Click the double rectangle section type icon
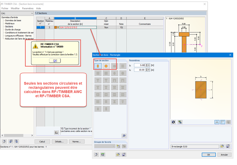 coord(123,66)
